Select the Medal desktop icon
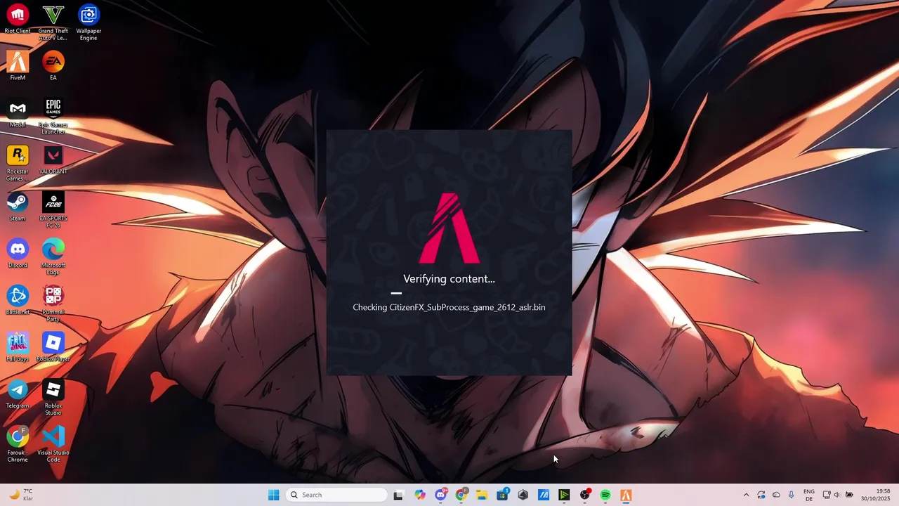This screenshot has width=899, height=506. tap(18, 113)
